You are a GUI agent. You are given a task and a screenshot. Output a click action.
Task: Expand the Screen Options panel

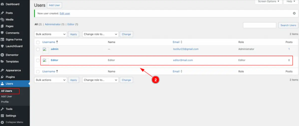269,2
